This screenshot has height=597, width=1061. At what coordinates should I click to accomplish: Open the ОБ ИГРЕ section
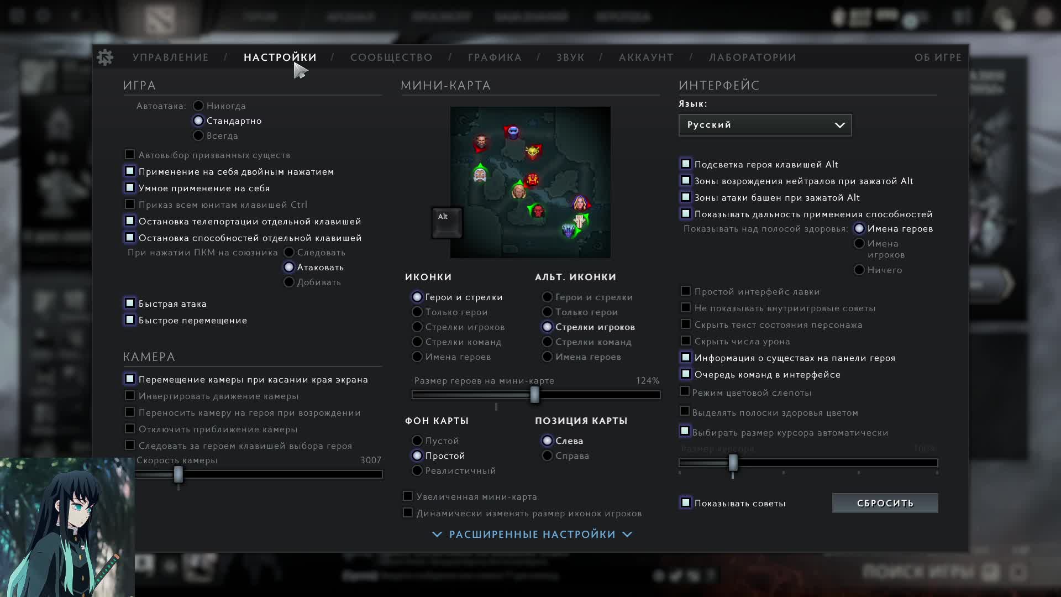(x=938, y=57)
